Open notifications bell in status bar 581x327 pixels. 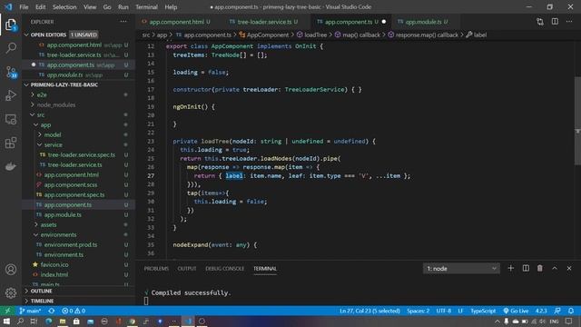(x=571, y=311)
